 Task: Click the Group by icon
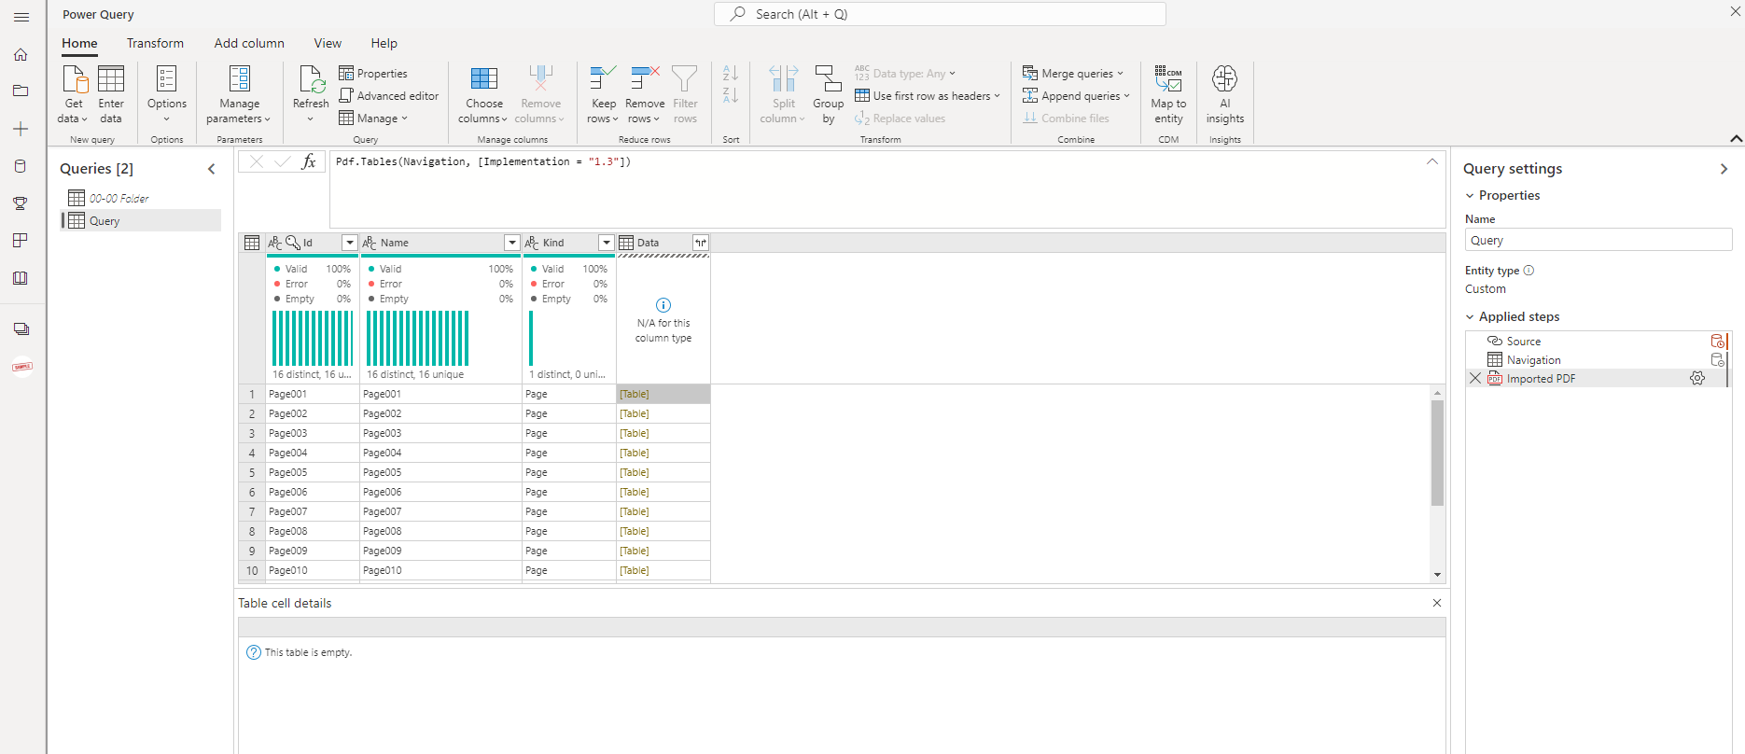[x=828, y=78]
